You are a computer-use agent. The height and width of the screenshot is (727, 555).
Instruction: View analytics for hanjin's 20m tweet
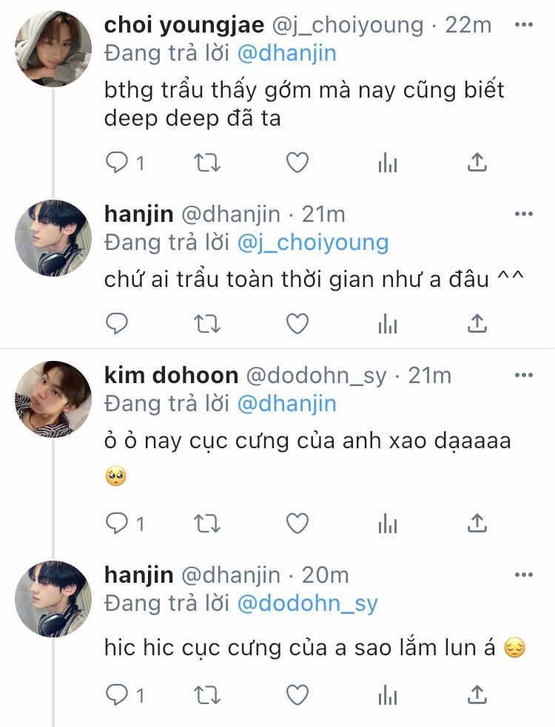tap(388, 695)
